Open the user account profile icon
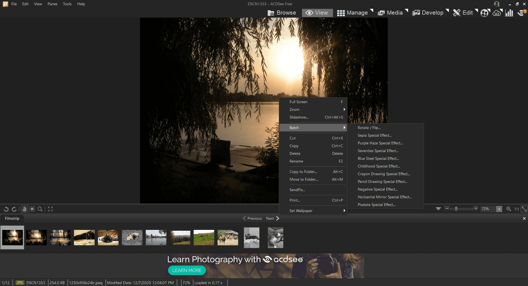This screenshot has width=528, height=286. (x=497, y=4)
